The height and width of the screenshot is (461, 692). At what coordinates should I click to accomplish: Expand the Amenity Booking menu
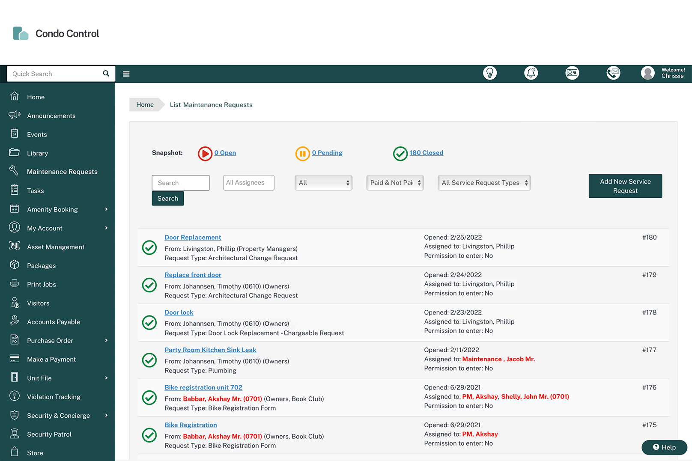tap(52, 209)
